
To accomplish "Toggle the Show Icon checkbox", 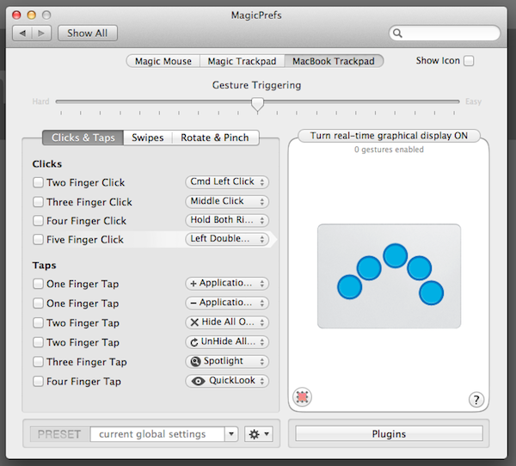I will point(469,61).
